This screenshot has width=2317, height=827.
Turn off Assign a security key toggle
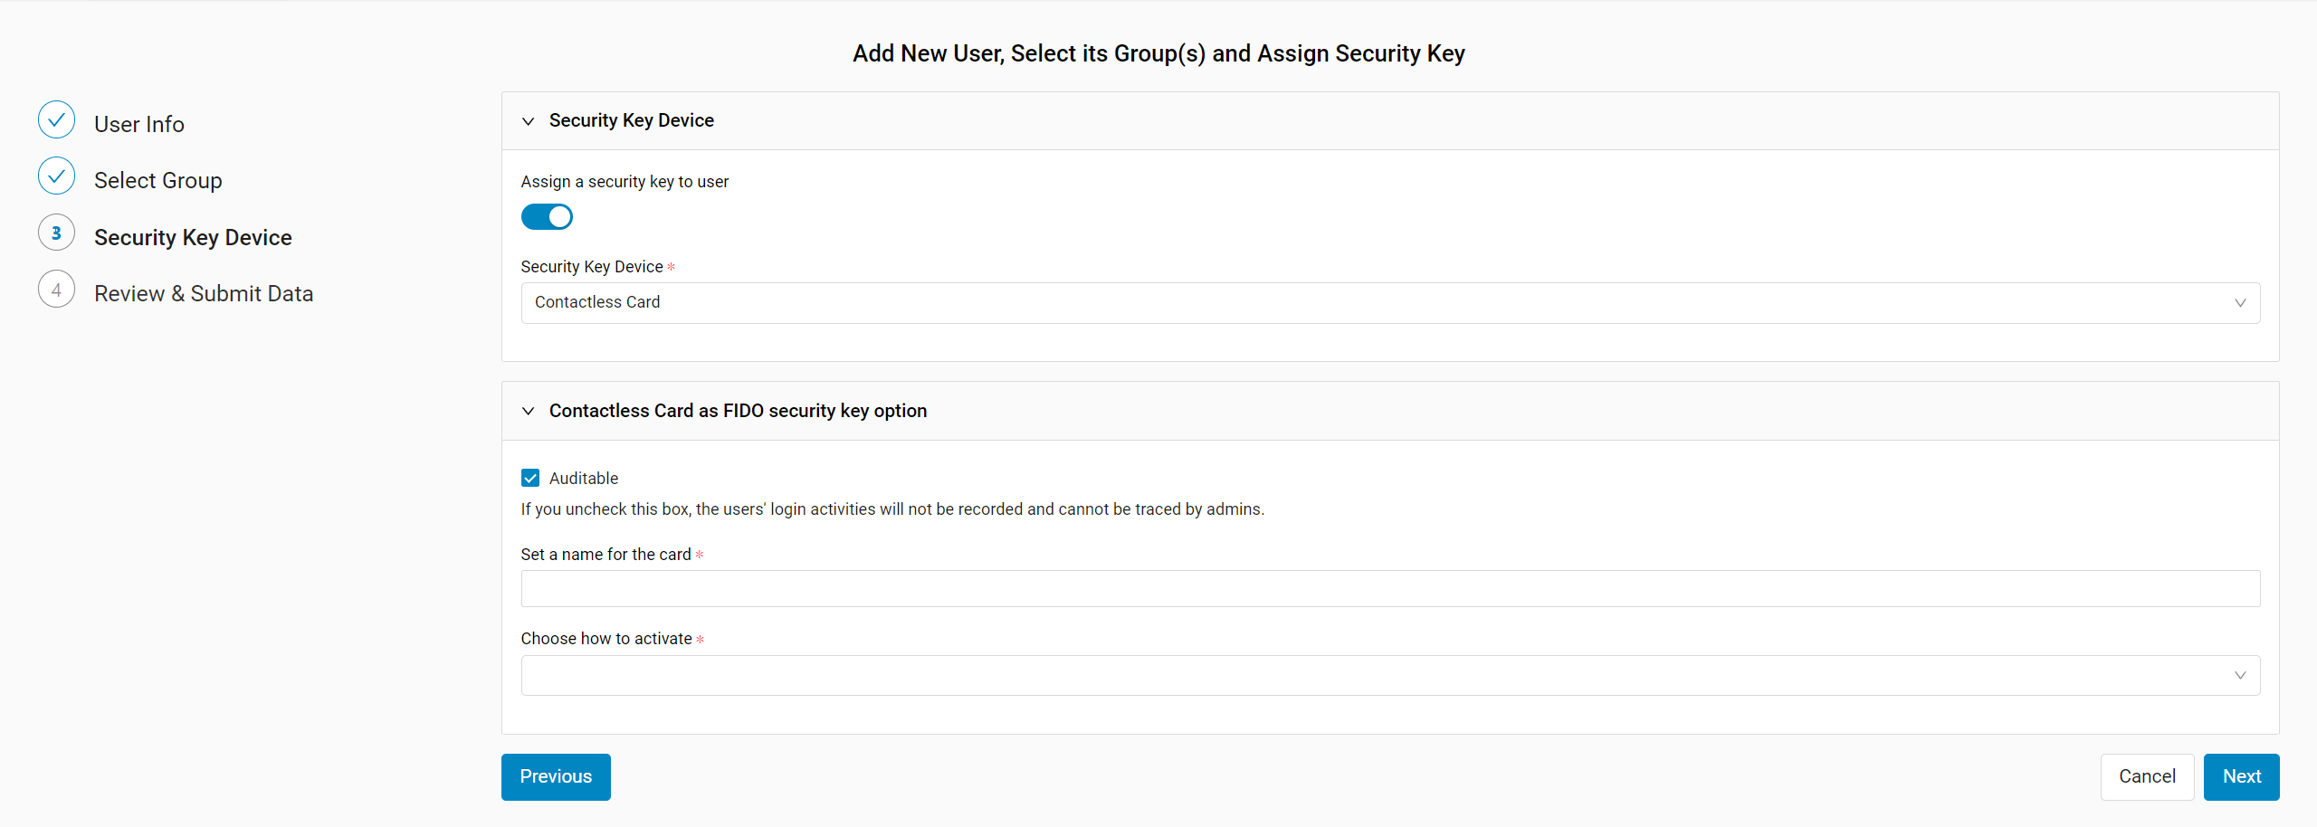547,217
